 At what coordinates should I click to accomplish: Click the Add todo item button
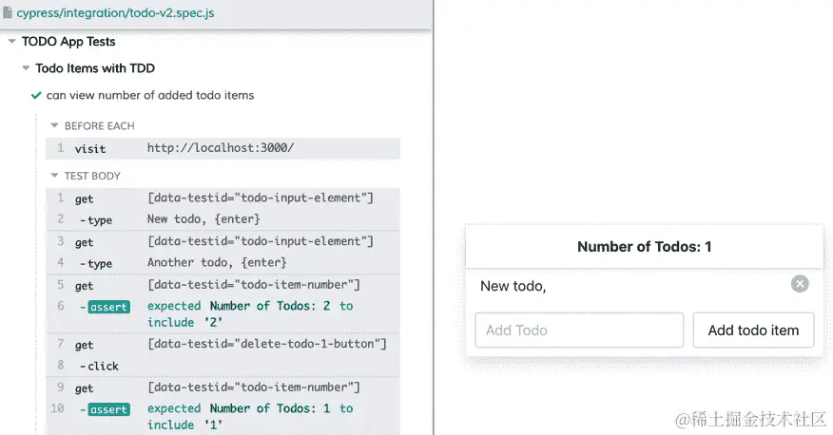[753, 330]
